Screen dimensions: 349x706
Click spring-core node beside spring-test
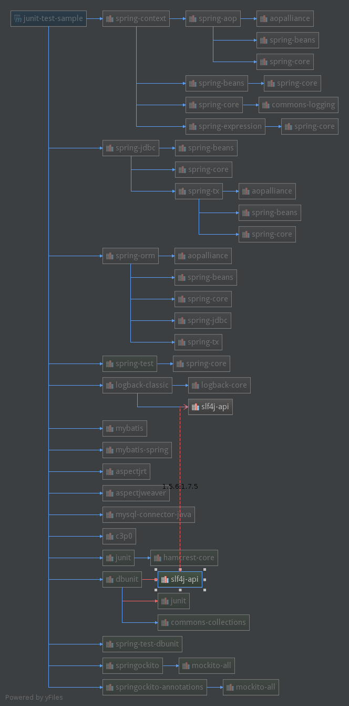click(x=201, y=364)
